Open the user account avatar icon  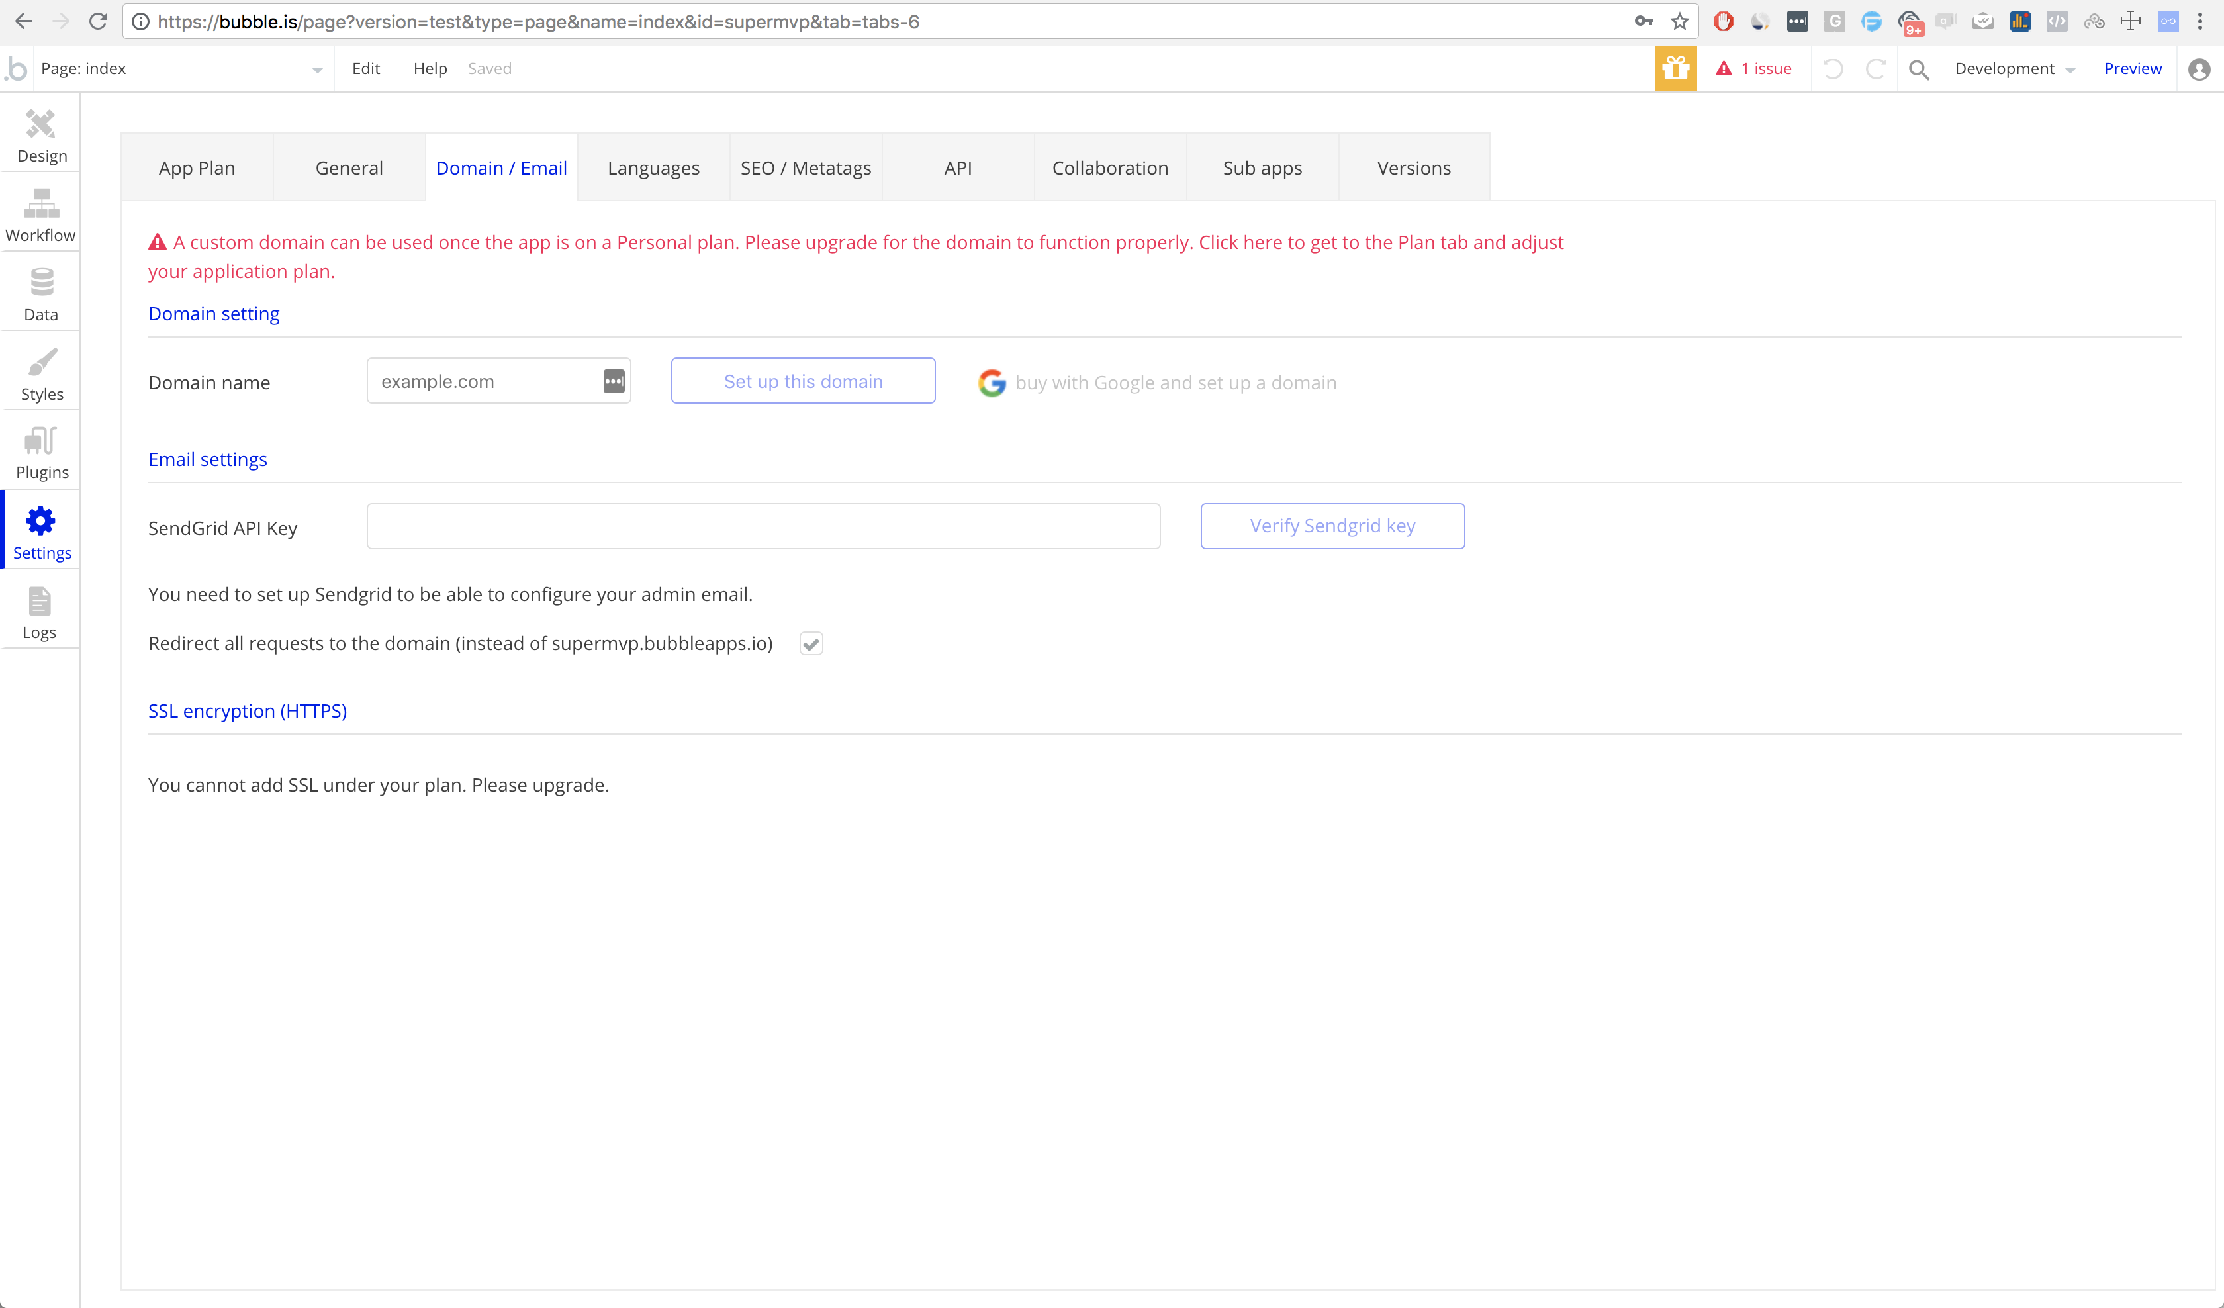click(x=2198, y=69)
